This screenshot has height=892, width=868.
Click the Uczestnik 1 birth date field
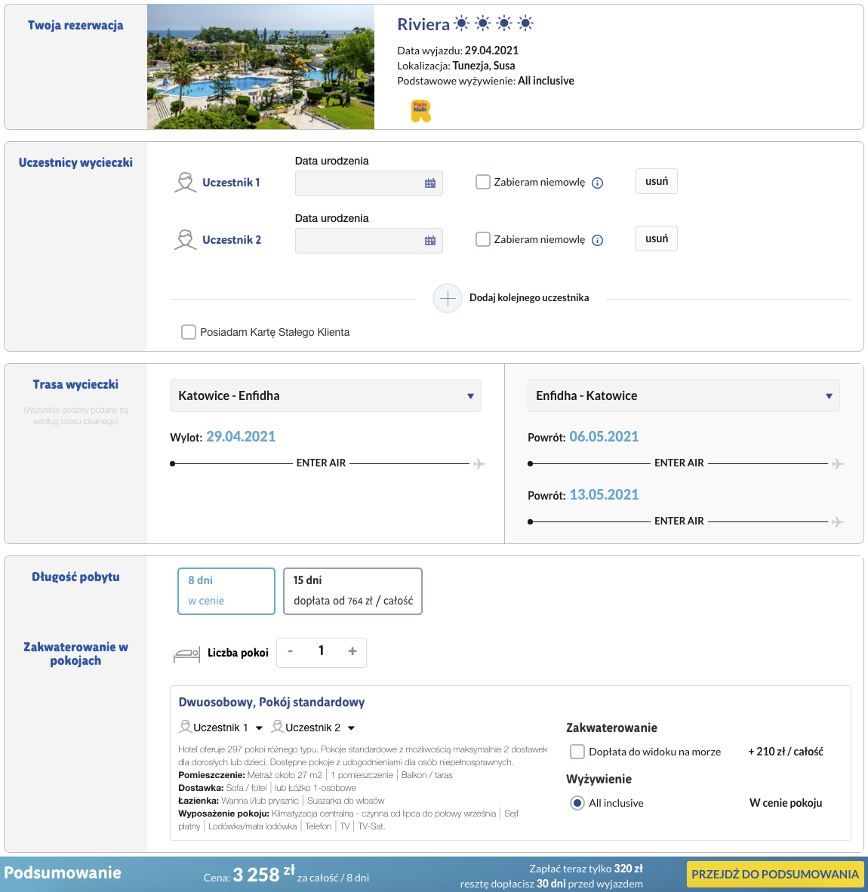(x=368, y=183)
